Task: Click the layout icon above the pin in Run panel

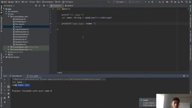Action: pos(5,98)
